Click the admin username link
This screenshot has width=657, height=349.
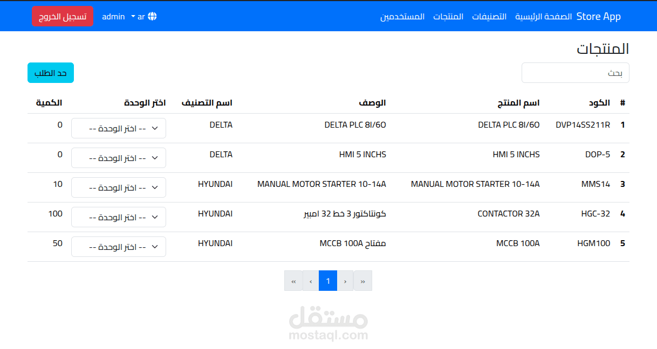[x=113, y=17]
